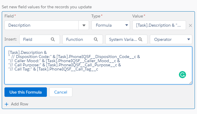Click the 'Caller Mood:' formula line
The image size is (197, 114).
click(x=64, y=61)
